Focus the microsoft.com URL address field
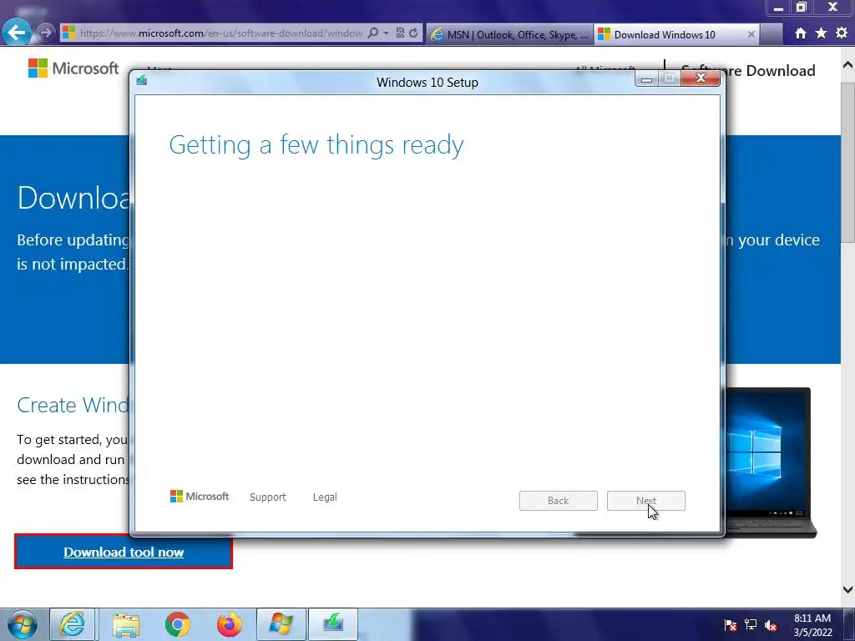 [x=220, y=33]
